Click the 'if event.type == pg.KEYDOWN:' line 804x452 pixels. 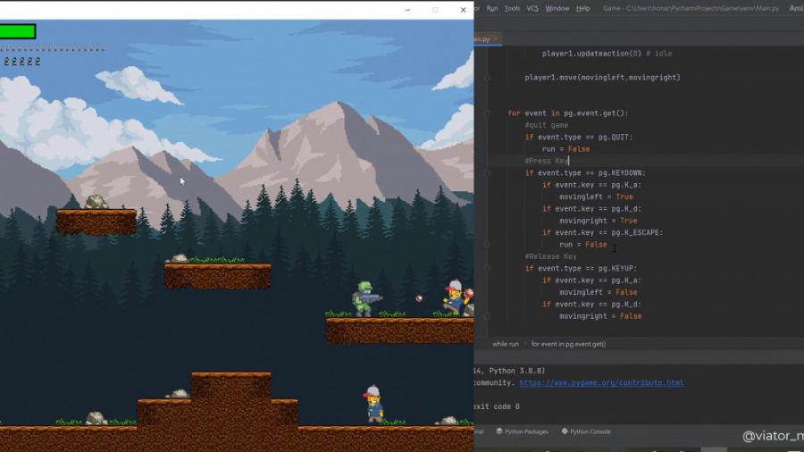[x=585, y=173]
